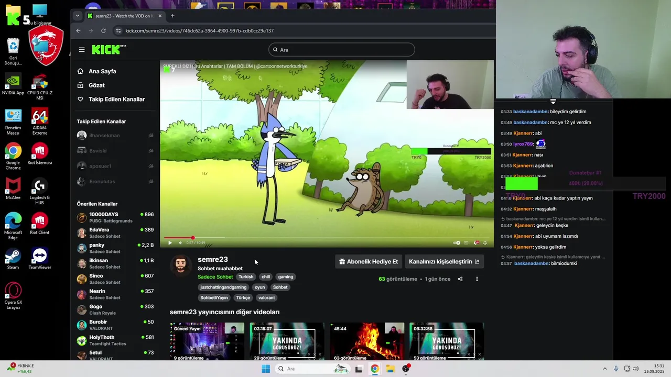Open Takip Edilen Kanallar menu item
The width and height of the screenshot is (671, 377).
click(x=116, y=99)
